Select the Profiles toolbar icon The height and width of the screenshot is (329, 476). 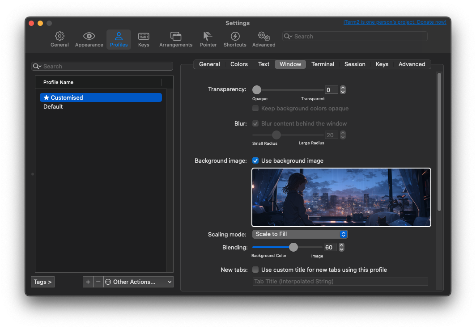coord(119,39)
